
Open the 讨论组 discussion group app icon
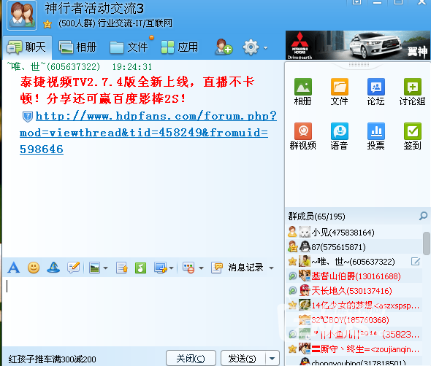click(x=412, y=92)
